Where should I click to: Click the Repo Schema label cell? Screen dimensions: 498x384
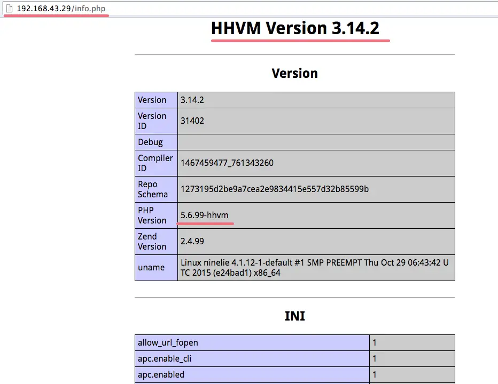(156, 189)
